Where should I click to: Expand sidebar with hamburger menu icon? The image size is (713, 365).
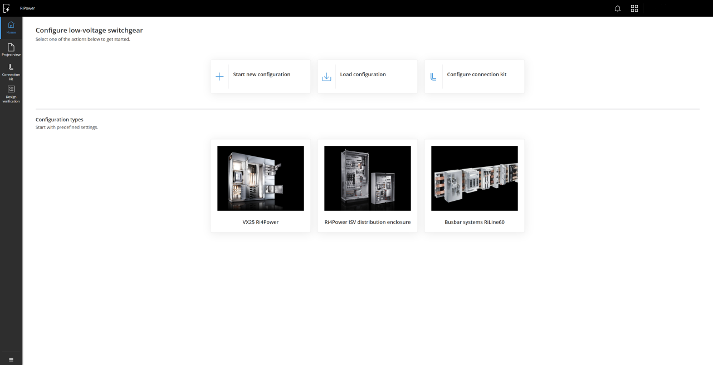[x=11, y=359]
